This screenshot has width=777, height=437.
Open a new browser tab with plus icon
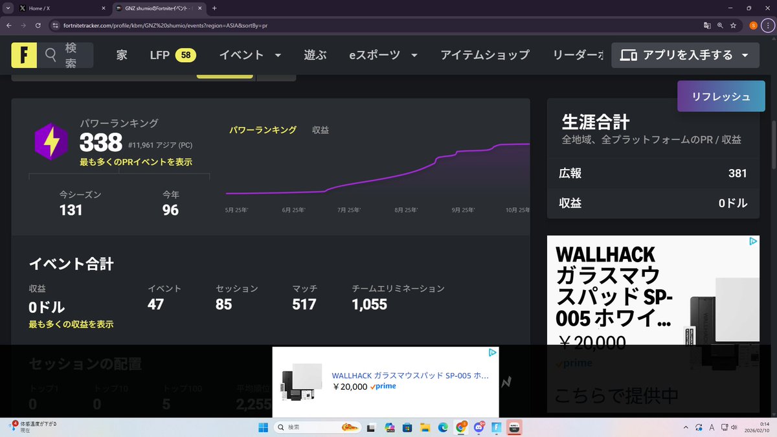[x=214, y=8]
